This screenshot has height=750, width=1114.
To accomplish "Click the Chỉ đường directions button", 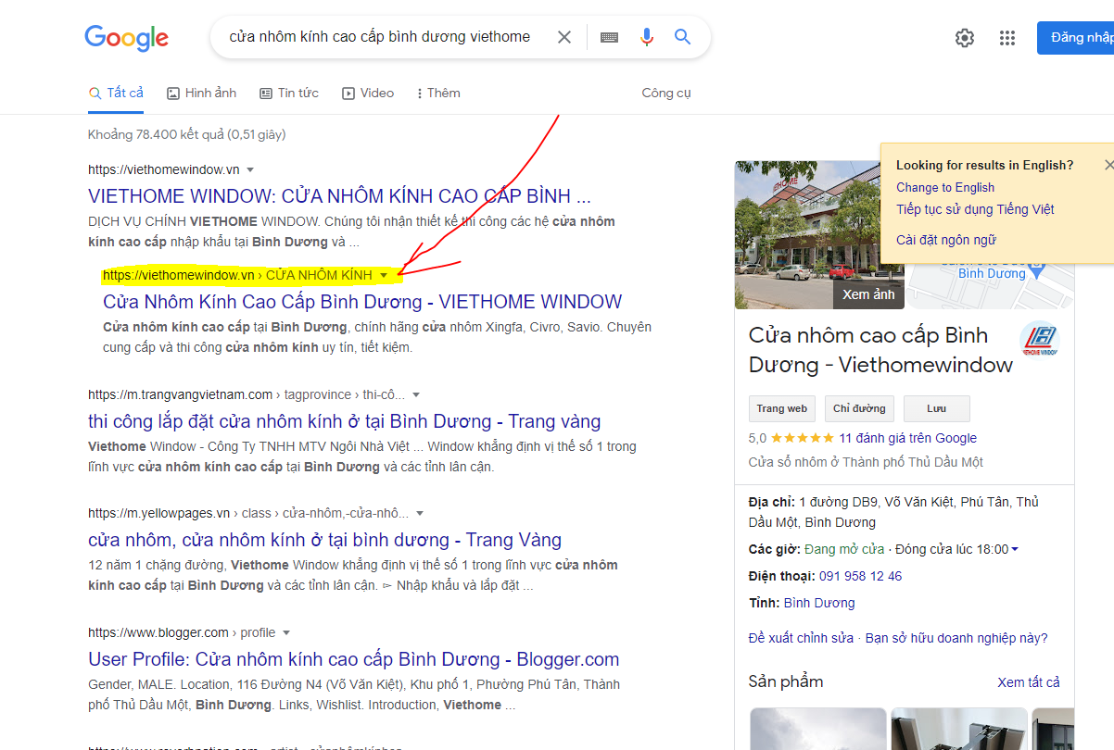I will (859, 408).
